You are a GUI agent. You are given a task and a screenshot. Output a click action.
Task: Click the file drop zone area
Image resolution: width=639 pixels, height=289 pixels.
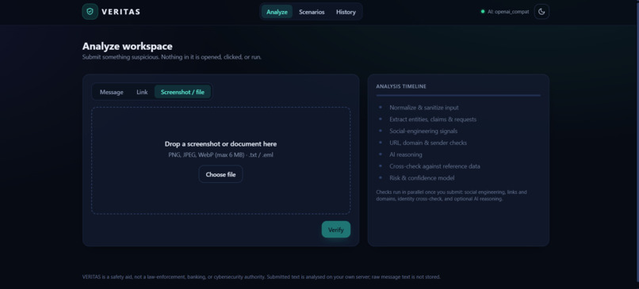point(220,161)
